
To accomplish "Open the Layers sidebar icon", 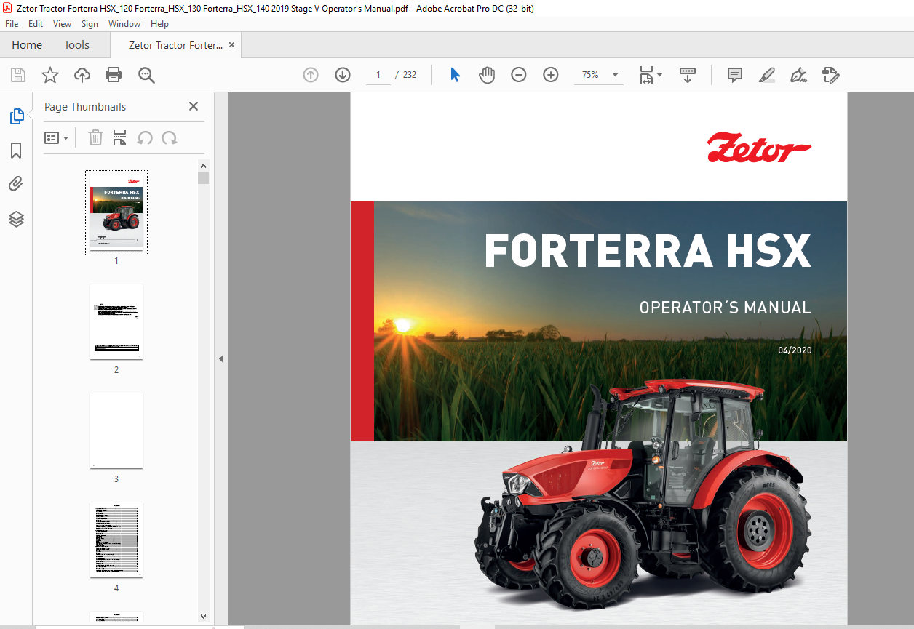I will click(16, 219).
